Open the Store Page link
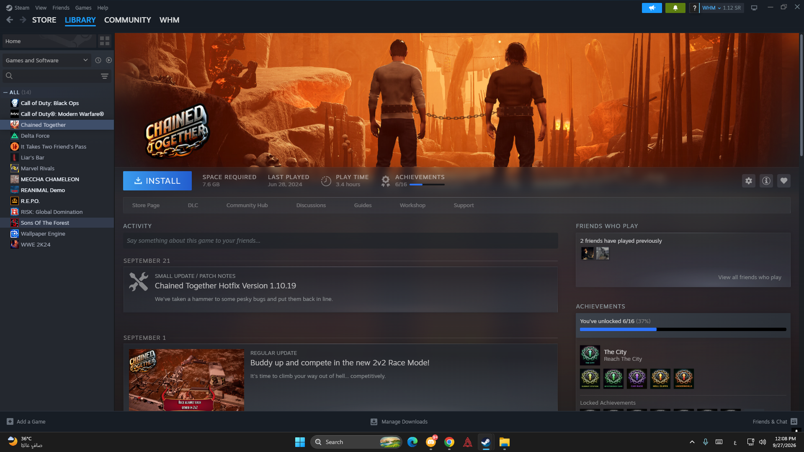 (146, 205)
